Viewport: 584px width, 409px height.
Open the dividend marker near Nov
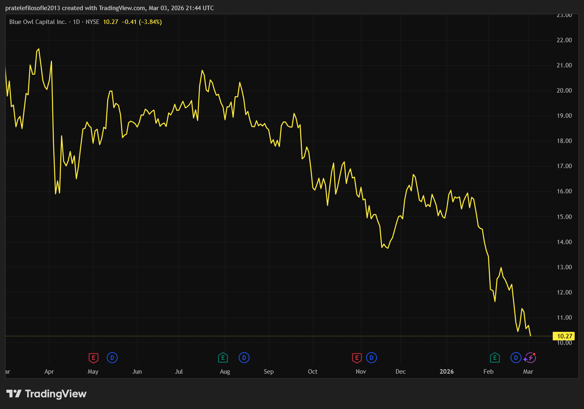click(371, 358)
